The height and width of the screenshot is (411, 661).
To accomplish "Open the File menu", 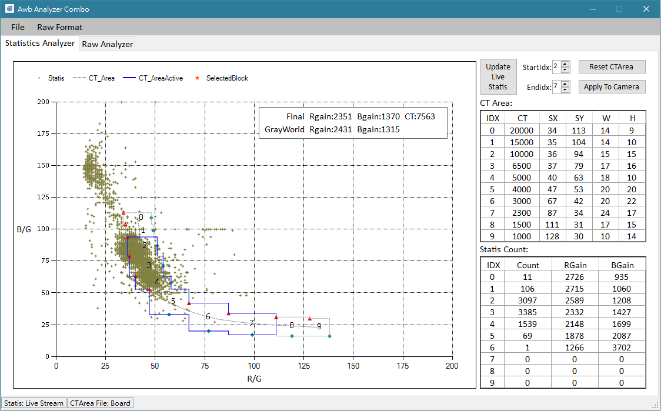I will click(x=18, y=27).
